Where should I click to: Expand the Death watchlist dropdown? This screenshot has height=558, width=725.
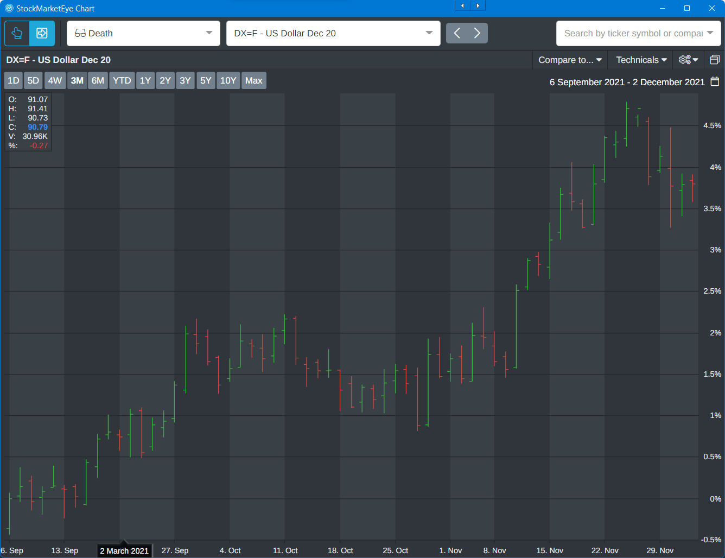pyautogui.click(x=209, y=33)
